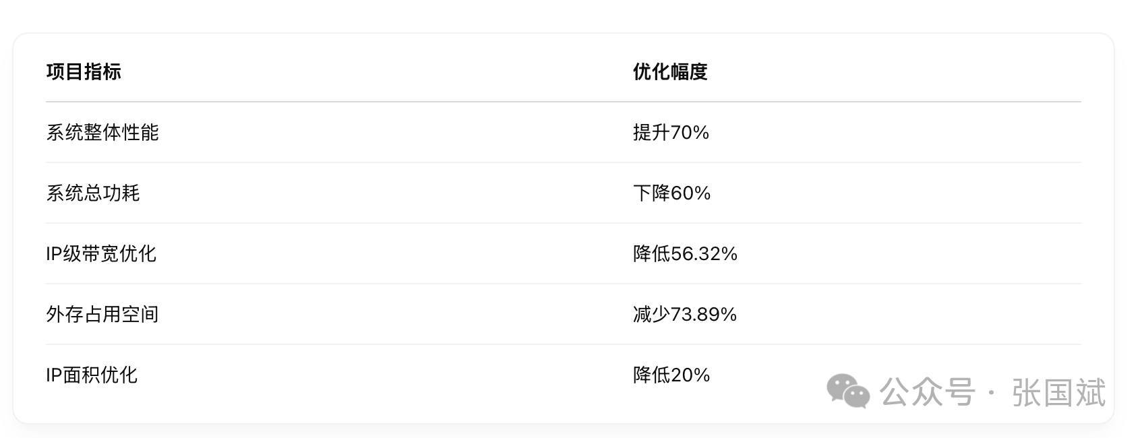Click the divider below the 外存占用空间 row
The image size is (1142, 438).
click(x=563, y=344)
